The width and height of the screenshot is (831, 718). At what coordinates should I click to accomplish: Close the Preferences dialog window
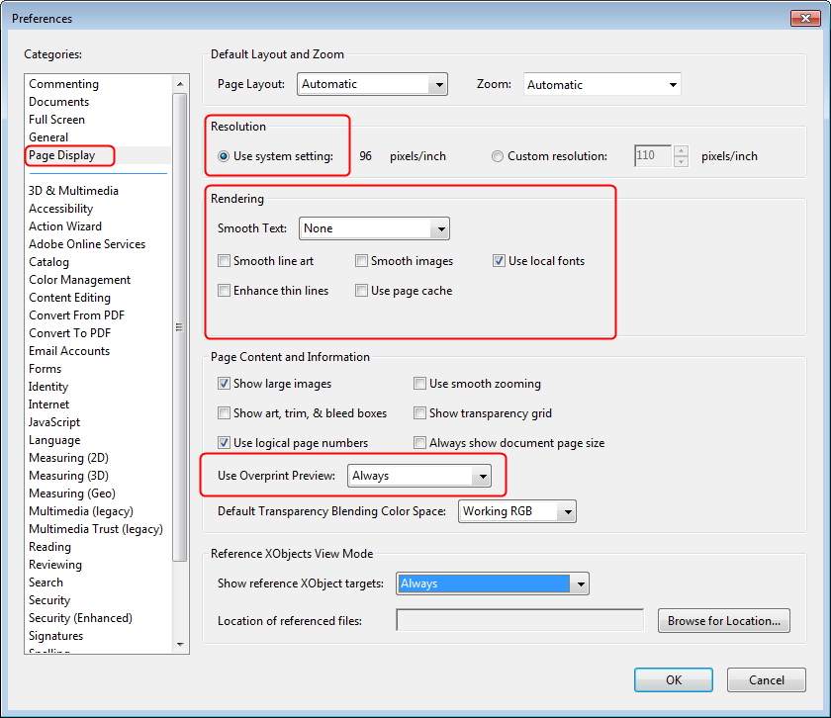click(x=803, y=18)
